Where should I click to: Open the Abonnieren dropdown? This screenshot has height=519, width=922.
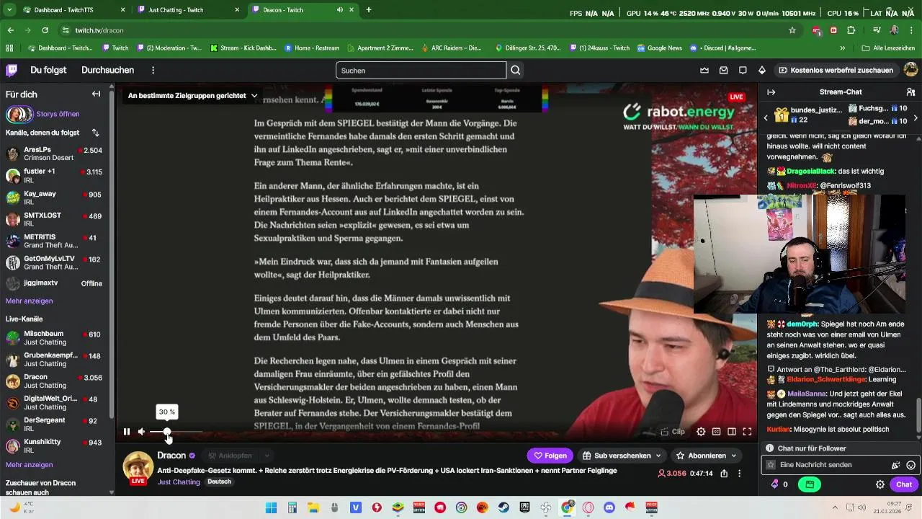(x=706, y=456)
